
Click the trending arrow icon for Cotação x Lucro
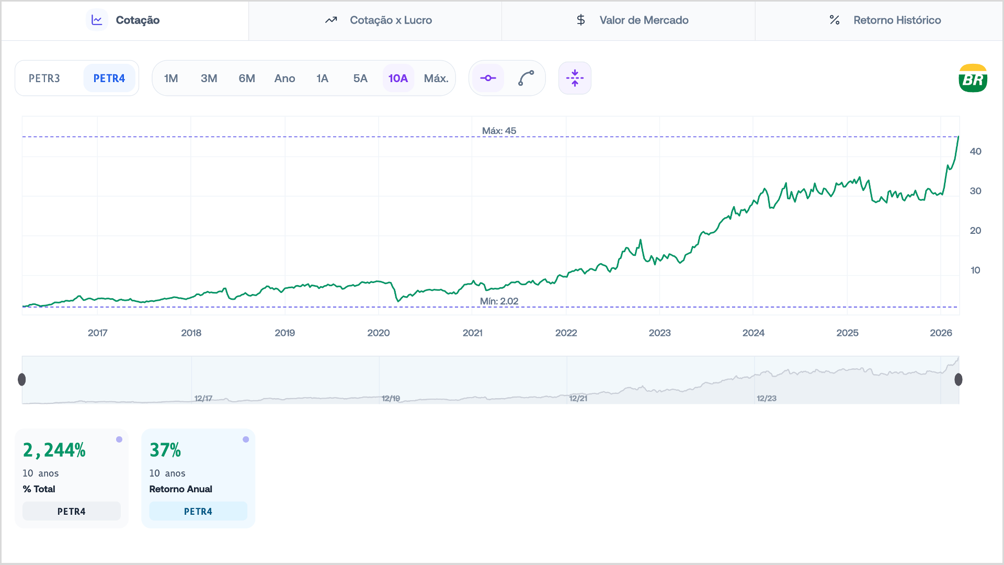point(331,20)
